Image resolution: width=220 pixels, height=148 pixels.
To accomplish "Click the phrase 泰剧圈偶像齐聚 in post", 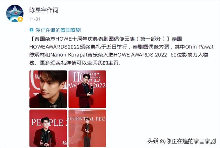I will click(151, 47).
